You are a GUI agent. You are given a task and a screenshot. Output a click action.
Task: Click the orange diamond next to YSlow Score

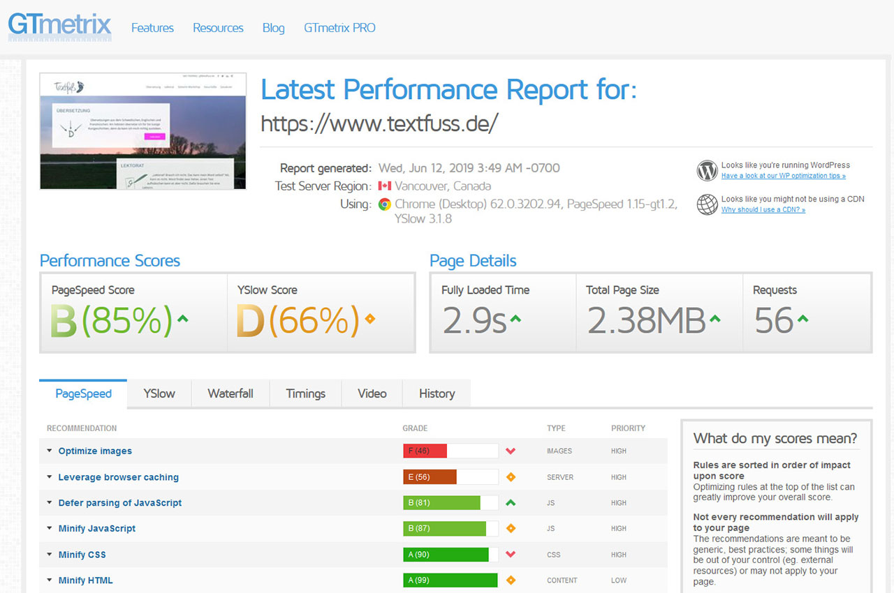[x=370, y=319]
